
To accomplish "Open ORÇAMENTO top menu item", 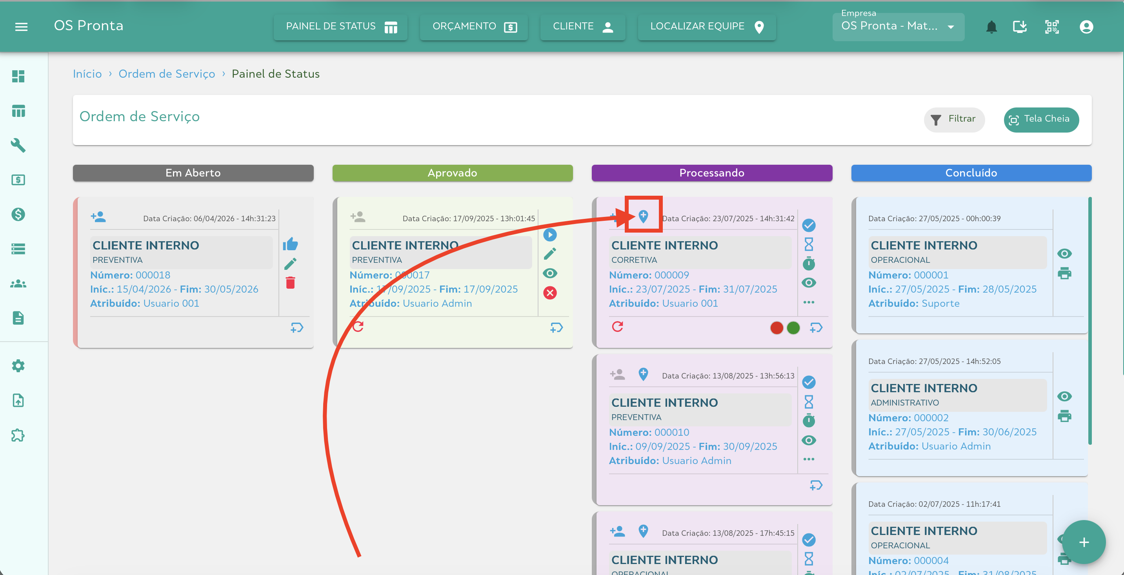I will pos(474,27).
